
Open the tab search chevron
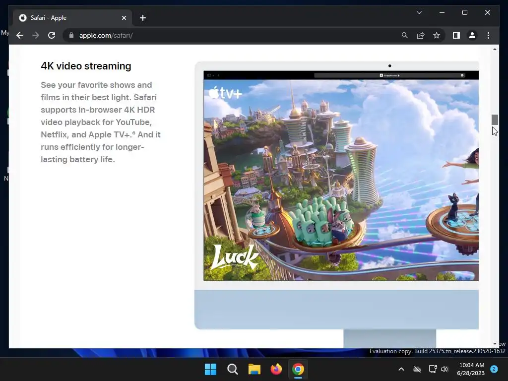[x=419, y=12]
